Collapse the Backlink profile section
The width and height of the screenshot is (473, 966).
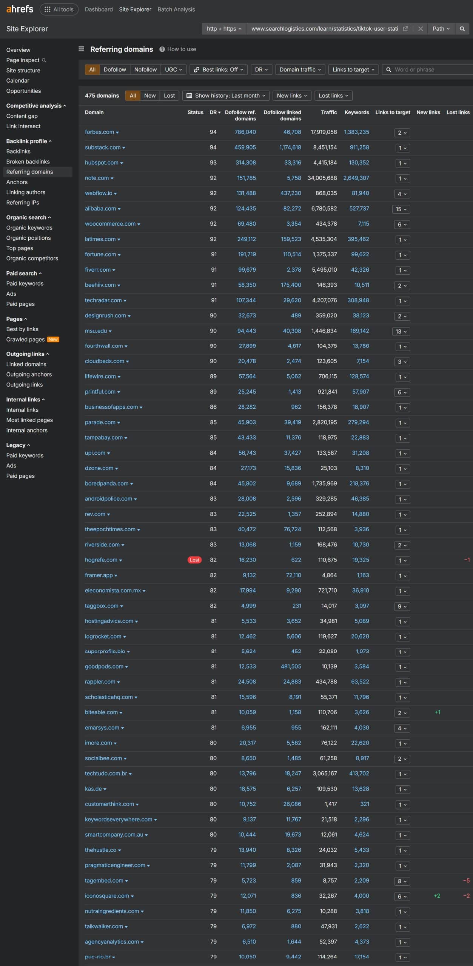tap(29, 141)
